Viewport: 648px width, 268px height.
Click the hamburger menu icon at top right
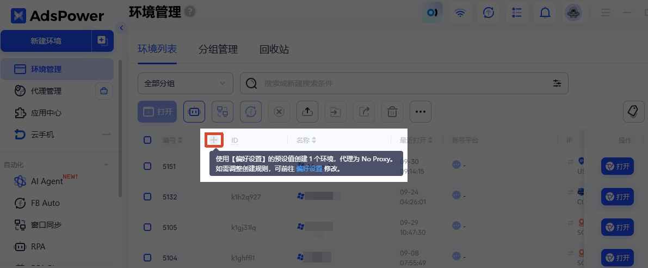click(606, 13)
